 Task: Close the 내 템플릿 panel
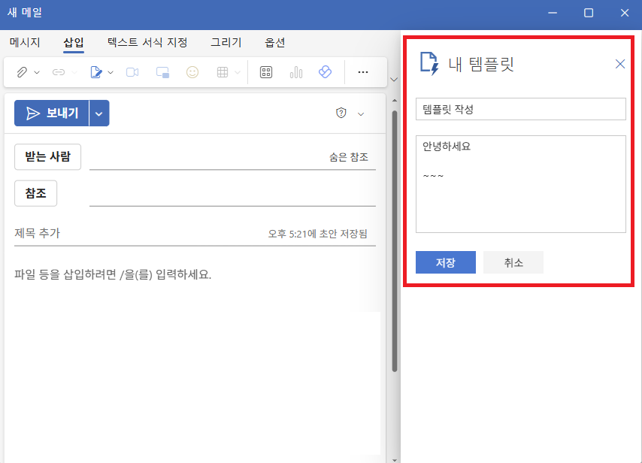coord(619,64)
